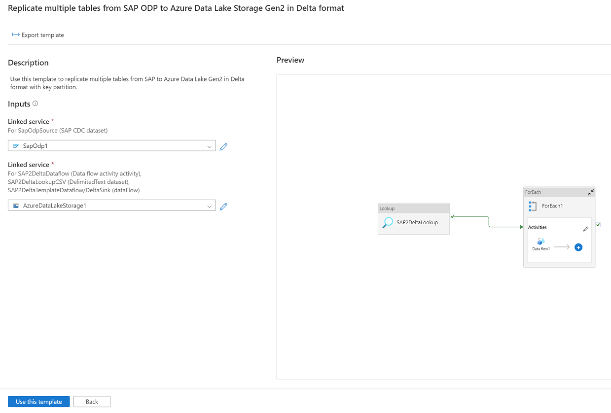Click the edit pencil beside AzureDataLakeStorage1
The height and width of the screenshot is (413, 611).
click(x=223, y=206)
